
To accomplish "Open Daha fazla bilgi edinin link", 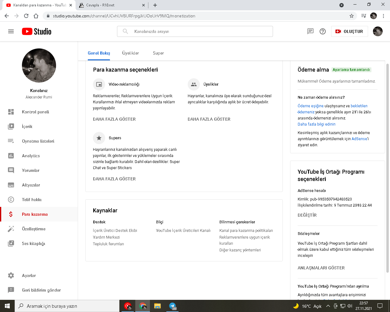I will coord(317,124).
